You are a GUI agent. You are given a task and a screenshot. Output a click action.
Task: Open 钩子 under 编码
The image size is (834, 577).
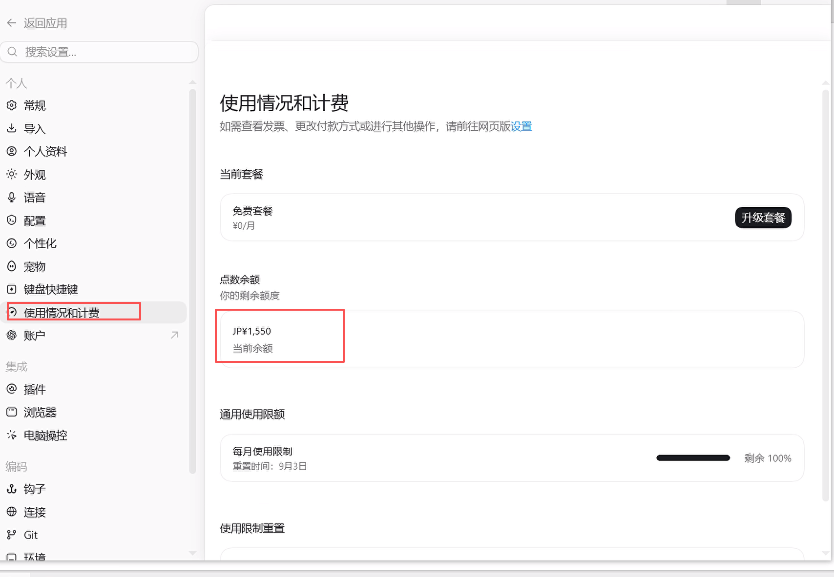94,489
